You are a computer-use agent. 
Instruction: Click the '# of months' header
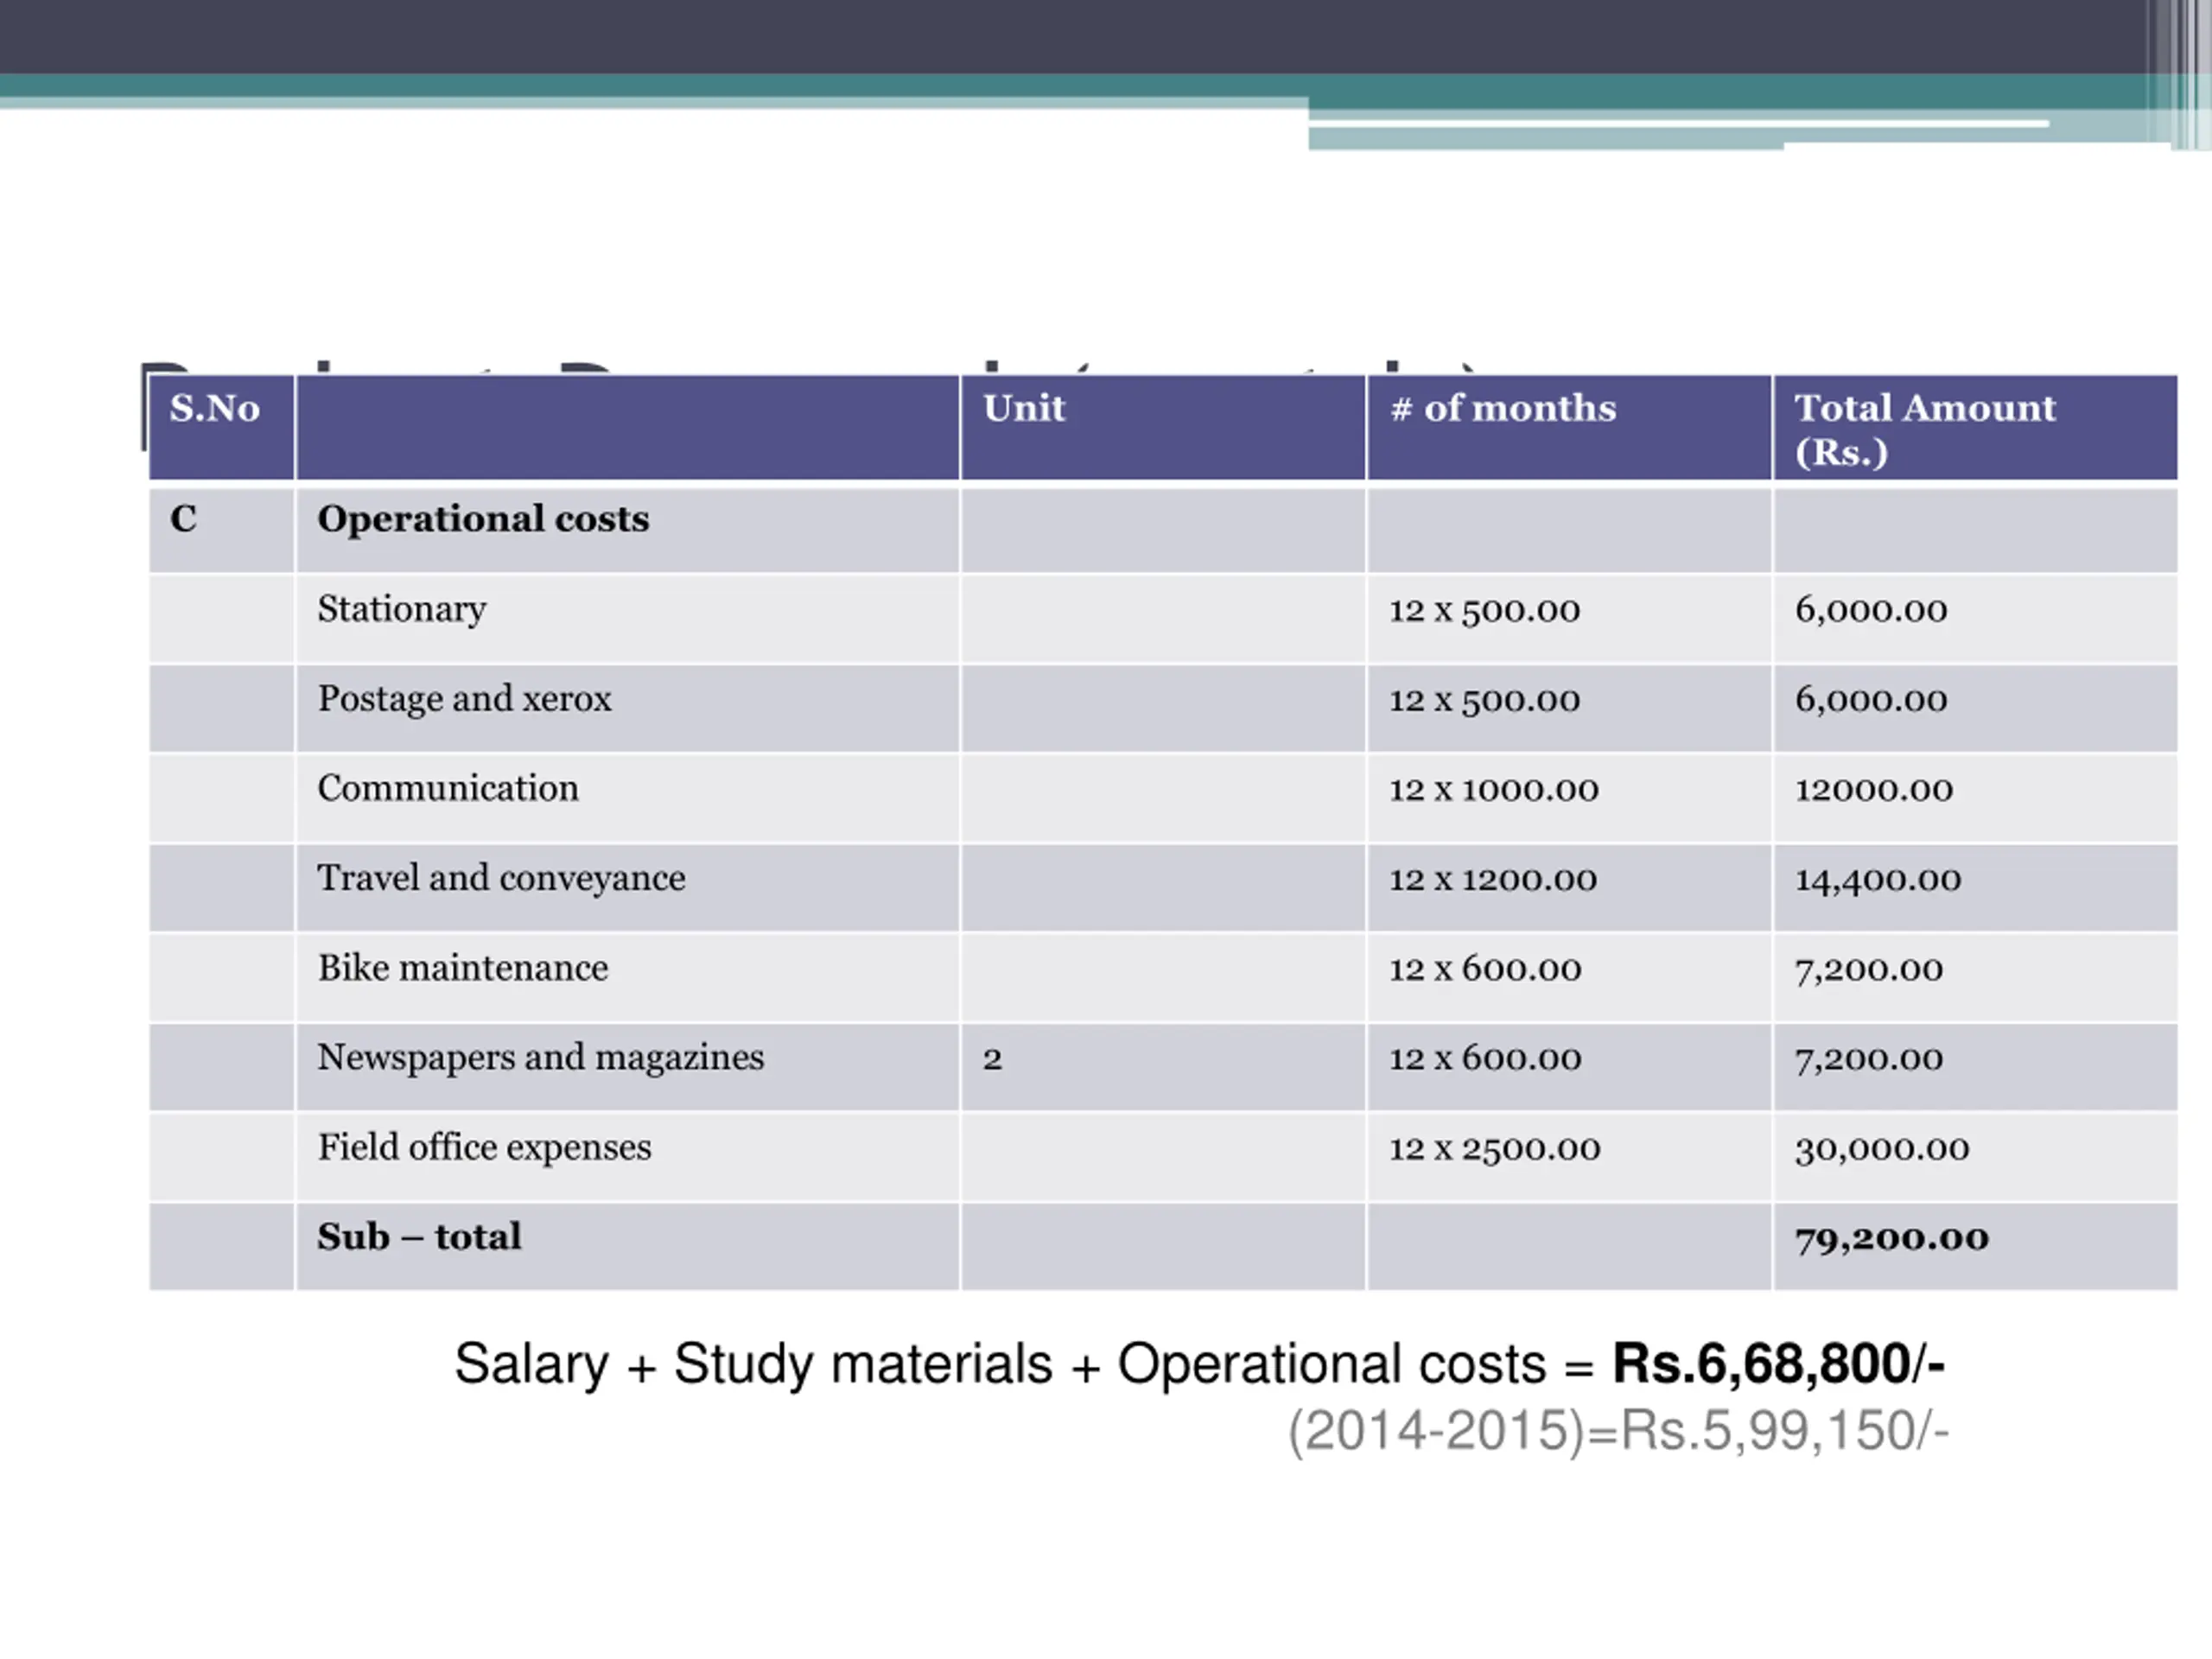pyautogui.click(x=1503, y=408)
